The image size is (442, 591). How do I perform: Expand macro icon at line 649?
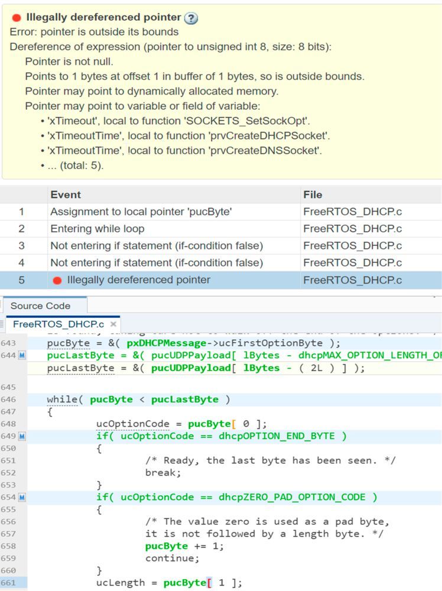tap(22, 436)
